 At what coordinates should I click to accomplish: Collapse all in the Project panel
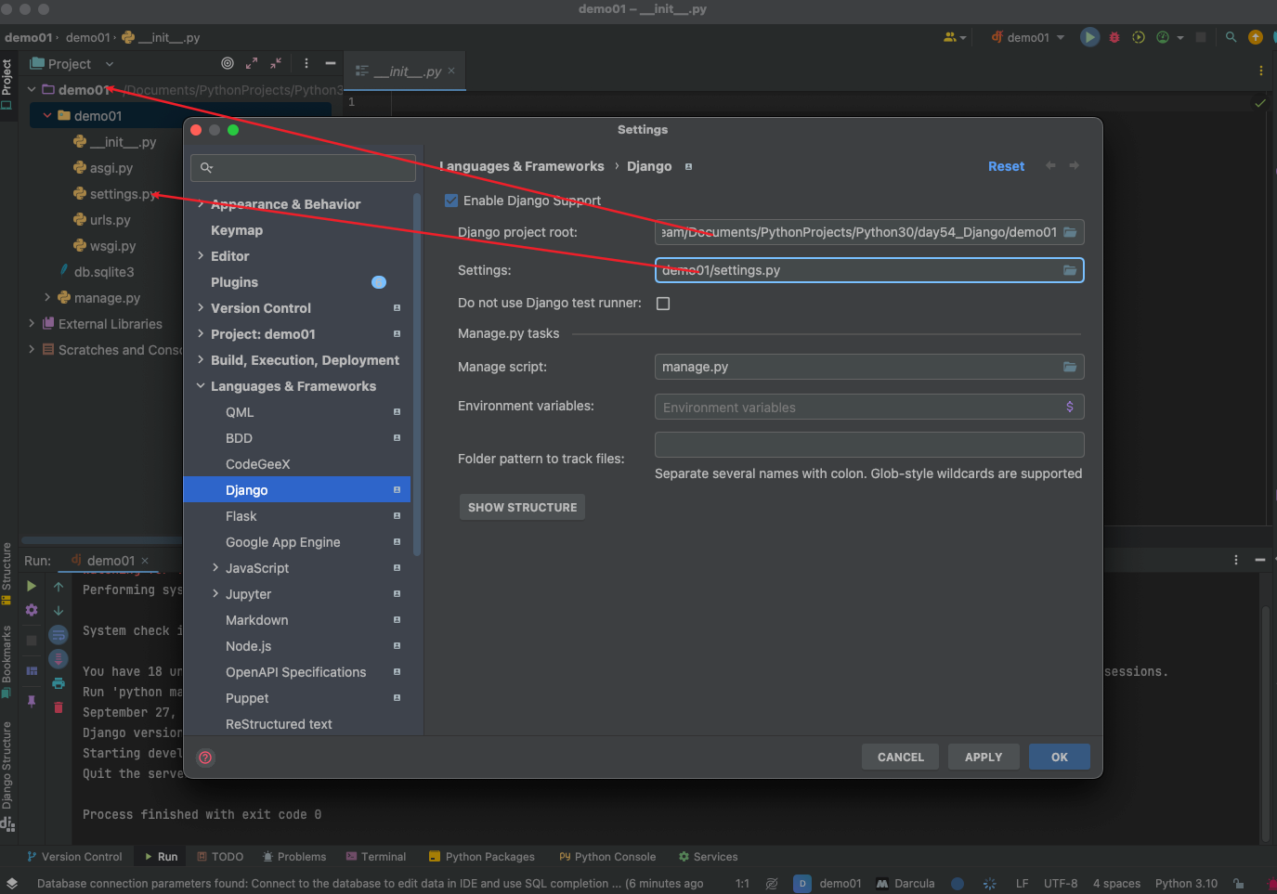coord(276,63)
